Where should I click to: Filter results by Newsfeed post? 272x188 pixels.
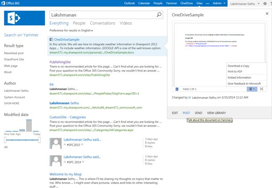tap(14, 53)
